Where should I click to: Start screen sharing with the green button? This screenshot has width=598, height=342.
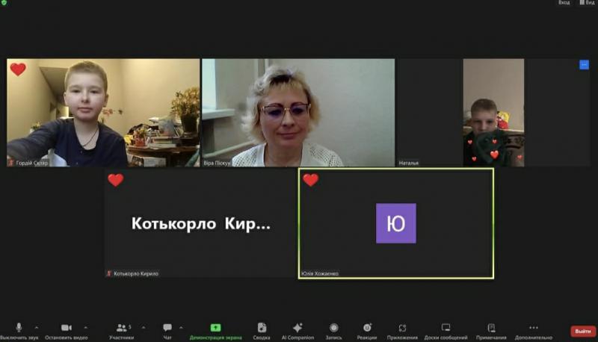(215, 329)
